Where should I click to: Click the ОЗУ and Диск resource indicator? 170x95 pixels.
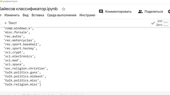[x=162, y=23]
